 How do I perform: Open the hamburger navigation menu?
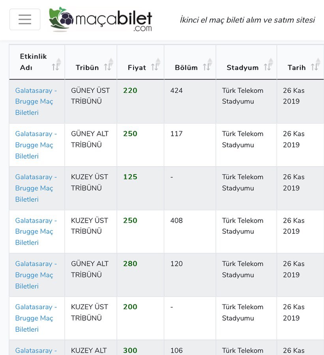tap(25, 19)
